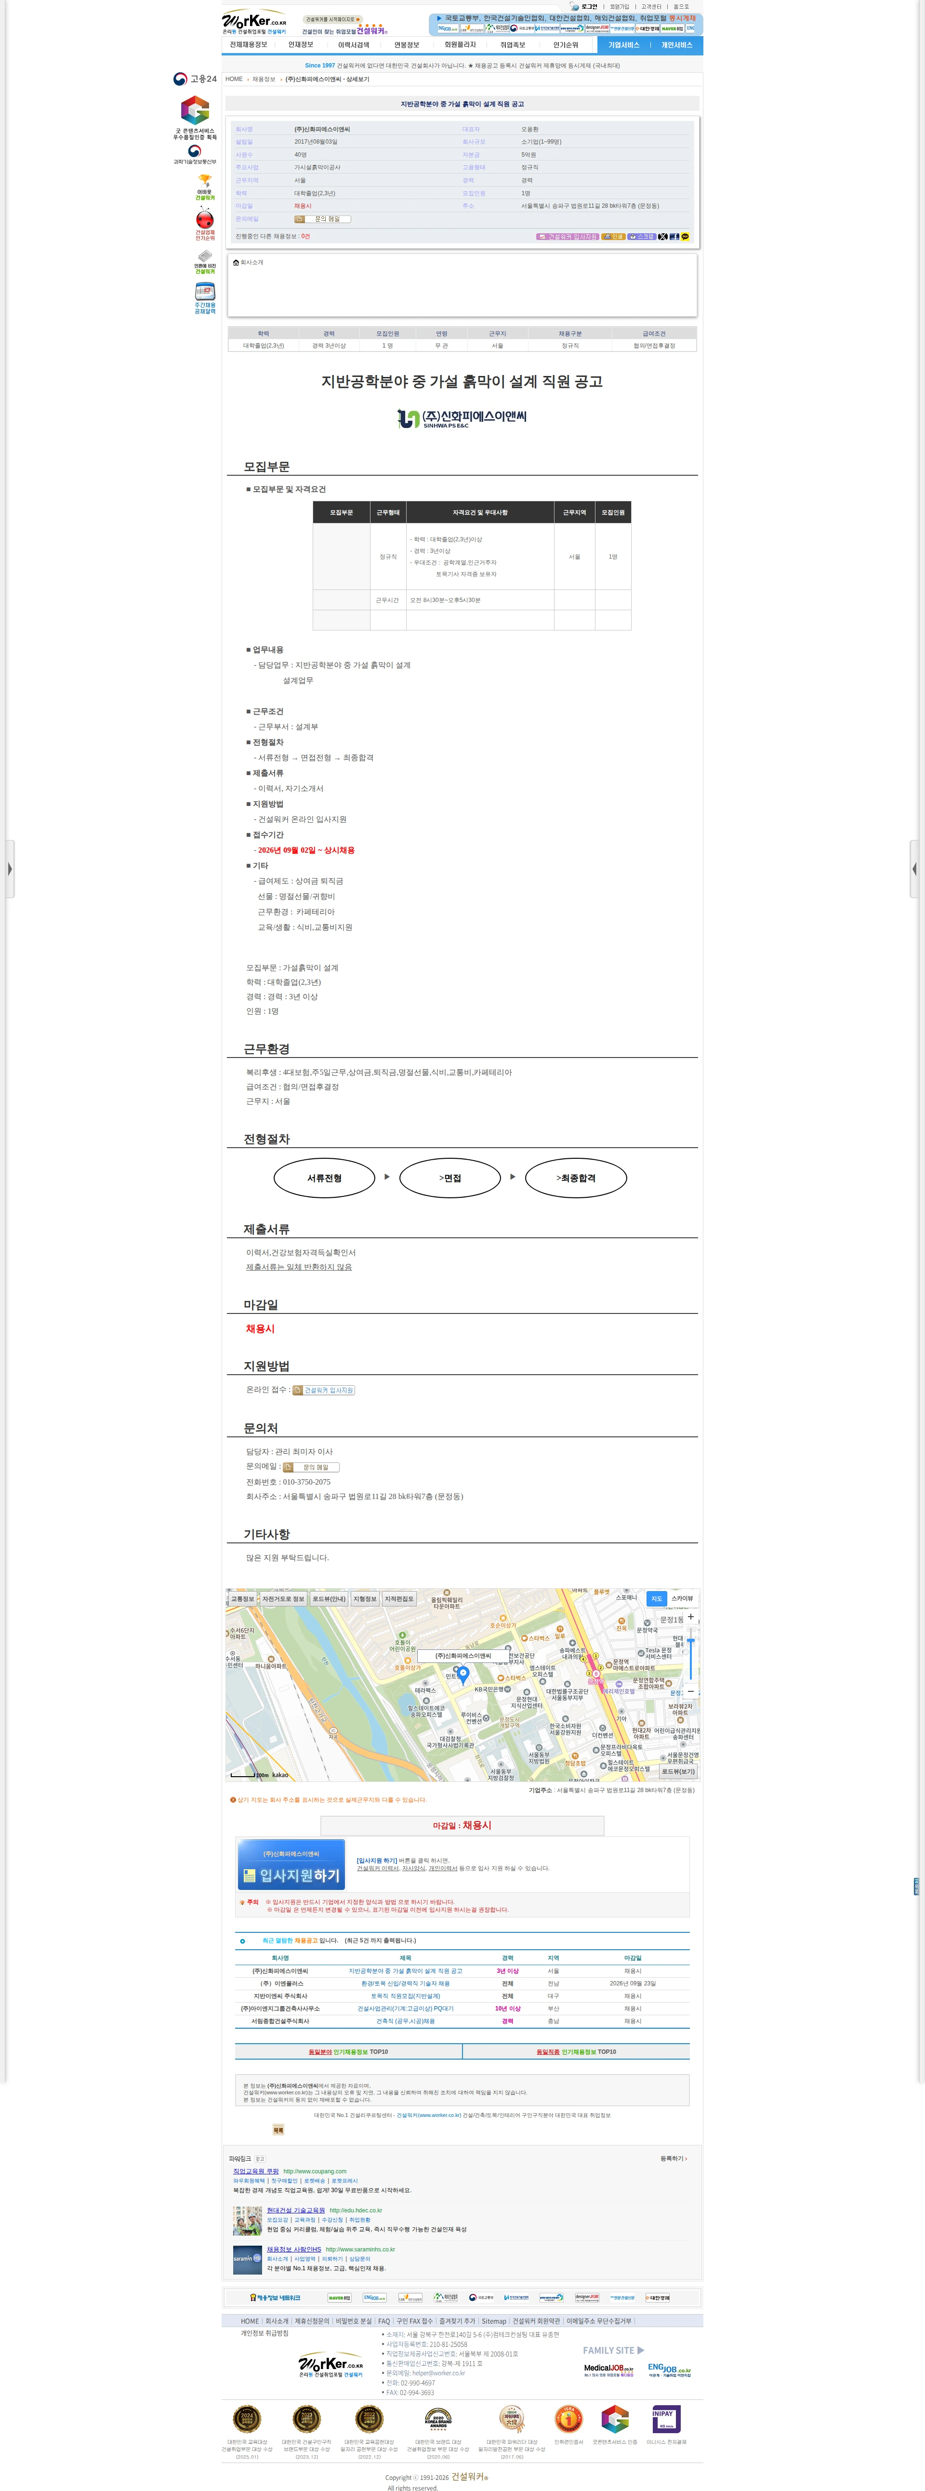Scrap the posting with the 스크랩 button
The image size is (925, 2491).
[x=642, y=236]
